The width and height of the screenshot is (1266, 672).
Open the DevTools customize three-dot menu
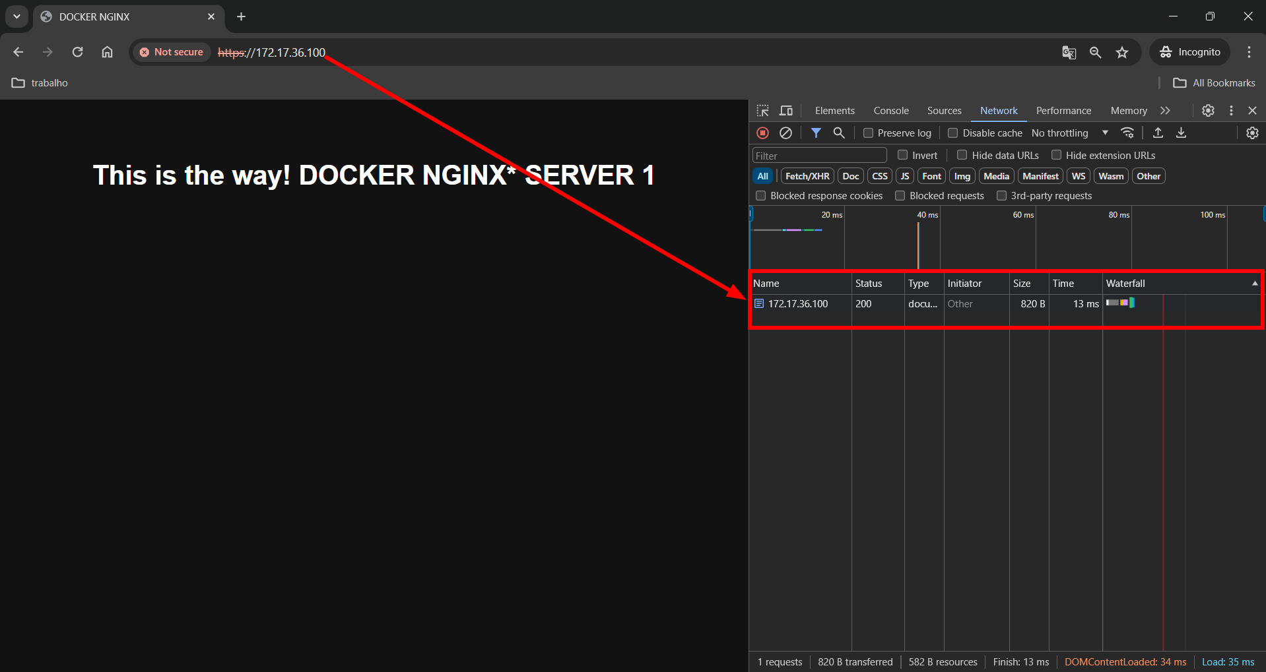[1231, 111]
